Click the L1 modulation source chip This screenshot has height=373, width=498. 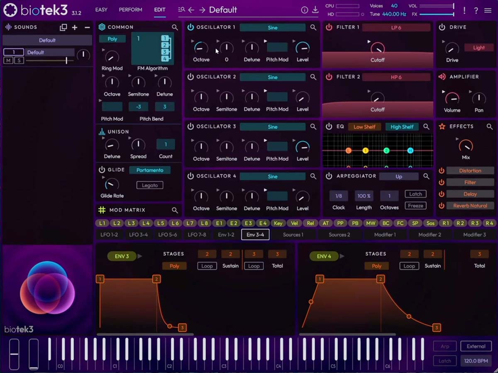click(x=102, y=223)
